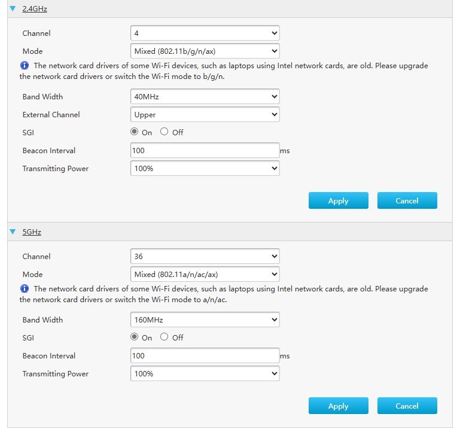Select SGI Off for 2.4GHz

coord(165,132)
